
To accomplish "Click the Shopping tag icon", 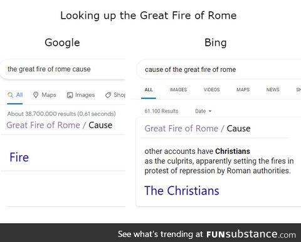I will pyautogui.click(x=108, y=95).
